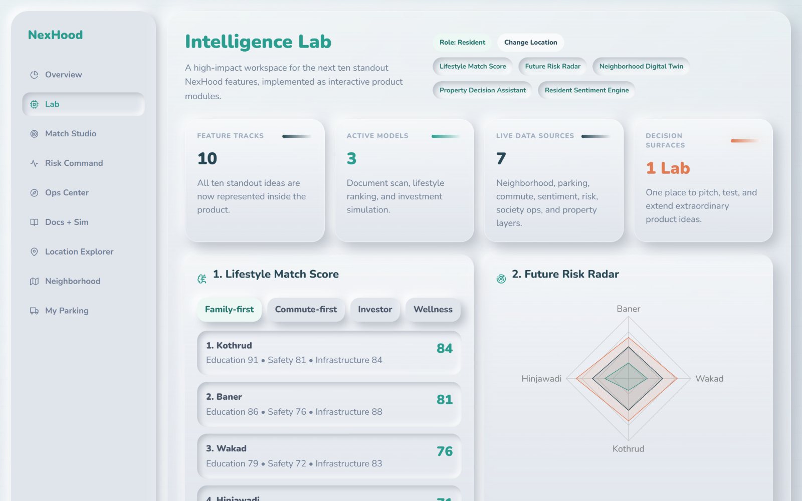The image size is (802, 501).
Task: Click the Lab chip icon in sidebar
Action: coord(34,104)
